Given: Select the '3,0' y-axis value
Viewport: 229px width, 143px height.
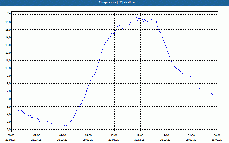Looking at the screenshot, I should (x=9, y=122).
